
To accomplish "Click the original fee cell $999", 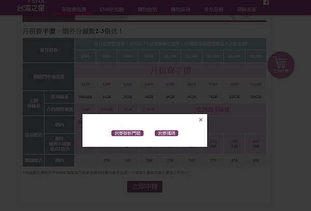I will click(x=149, y=57).
